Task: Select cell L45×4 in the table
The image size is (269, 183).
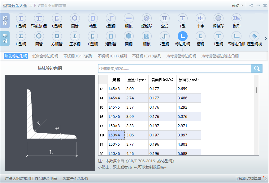Action: click(x=116, y=98)
